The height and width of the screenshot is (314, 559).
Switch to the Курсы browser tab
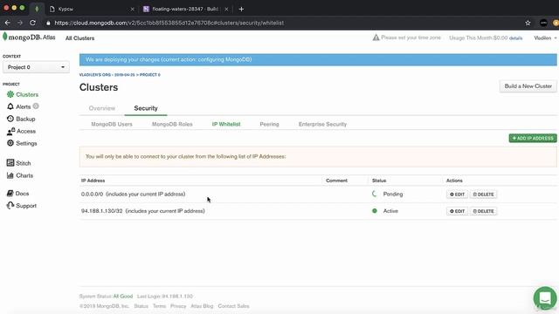[x=91, y=9]
